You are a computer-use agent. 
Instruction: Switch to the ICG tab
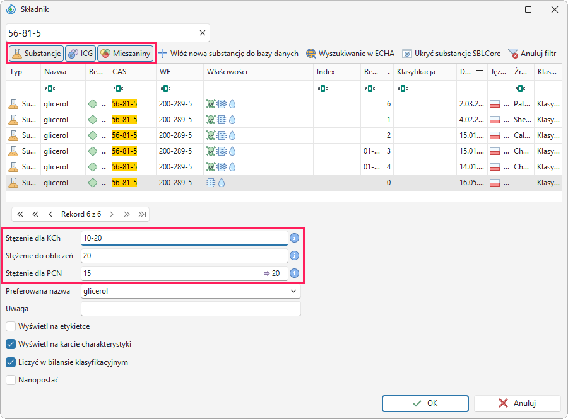click(80, 54)
